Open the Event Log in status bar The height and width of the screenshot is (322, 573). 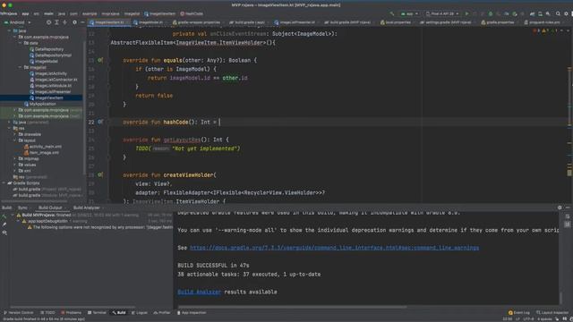(x=519, y=313)
